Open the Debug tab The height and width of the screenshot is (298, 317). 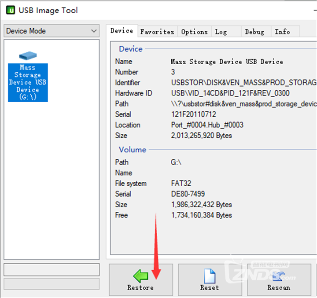(256, 32)
